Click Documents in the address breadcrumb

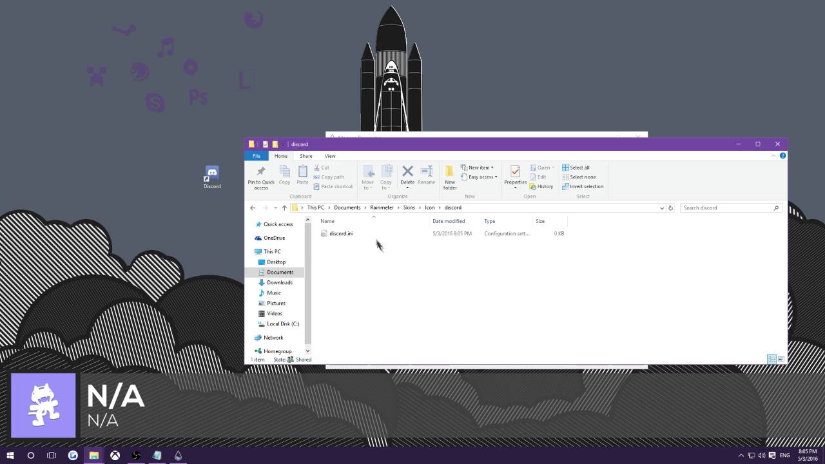[347, 208]
